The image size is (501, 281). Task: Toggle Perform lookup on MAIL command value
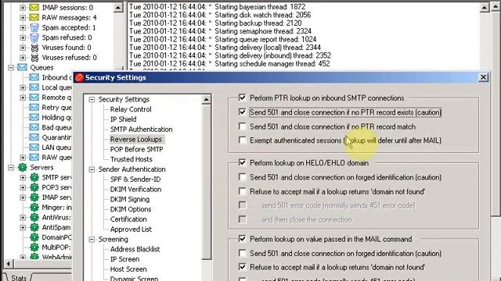tap(243, 239)
